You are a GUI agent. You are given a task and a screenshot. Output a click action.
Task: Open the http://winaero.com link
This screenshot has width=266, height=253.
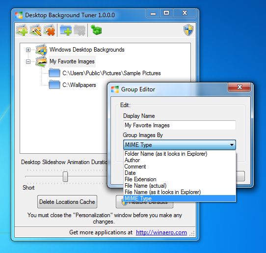click(x=161, y=232)
